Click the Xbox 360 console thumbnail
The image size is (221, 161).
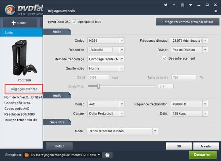pos(24,58)
